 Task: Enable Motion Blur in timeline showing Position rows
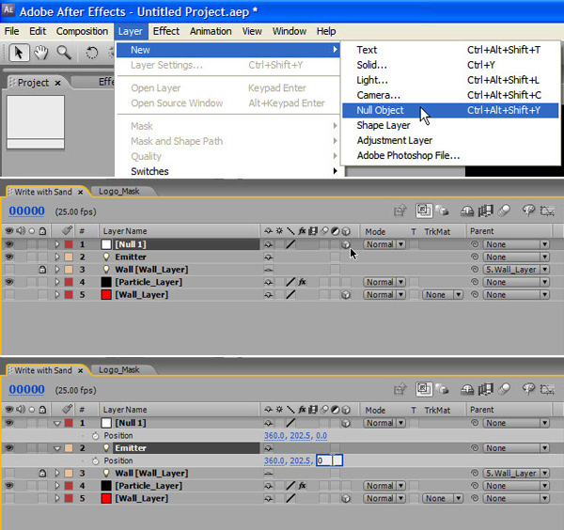[x=504, y=389]
